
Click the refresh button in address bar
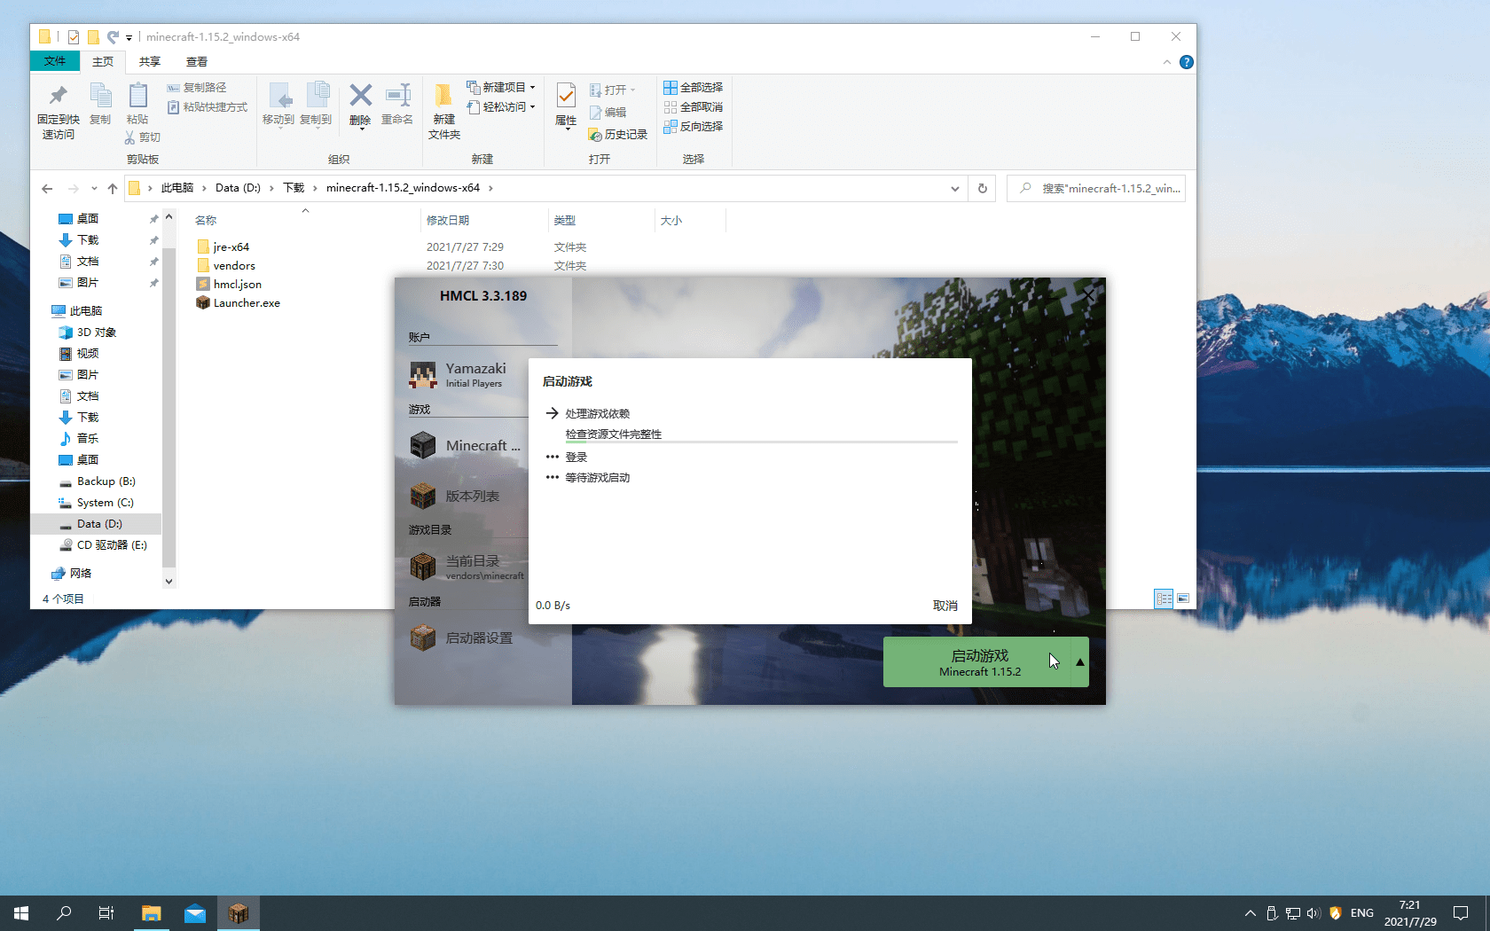click(982, 188)
